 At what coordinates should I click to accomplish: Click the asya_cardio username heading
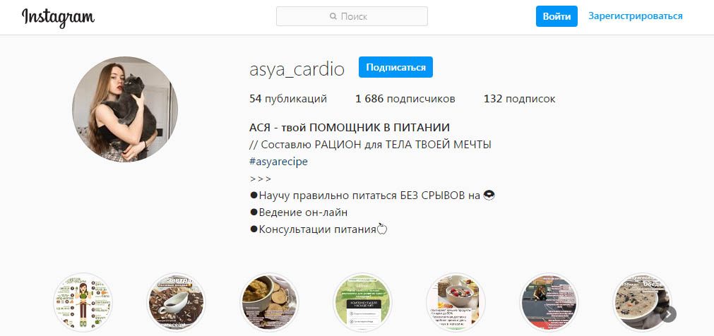[297, 69]
